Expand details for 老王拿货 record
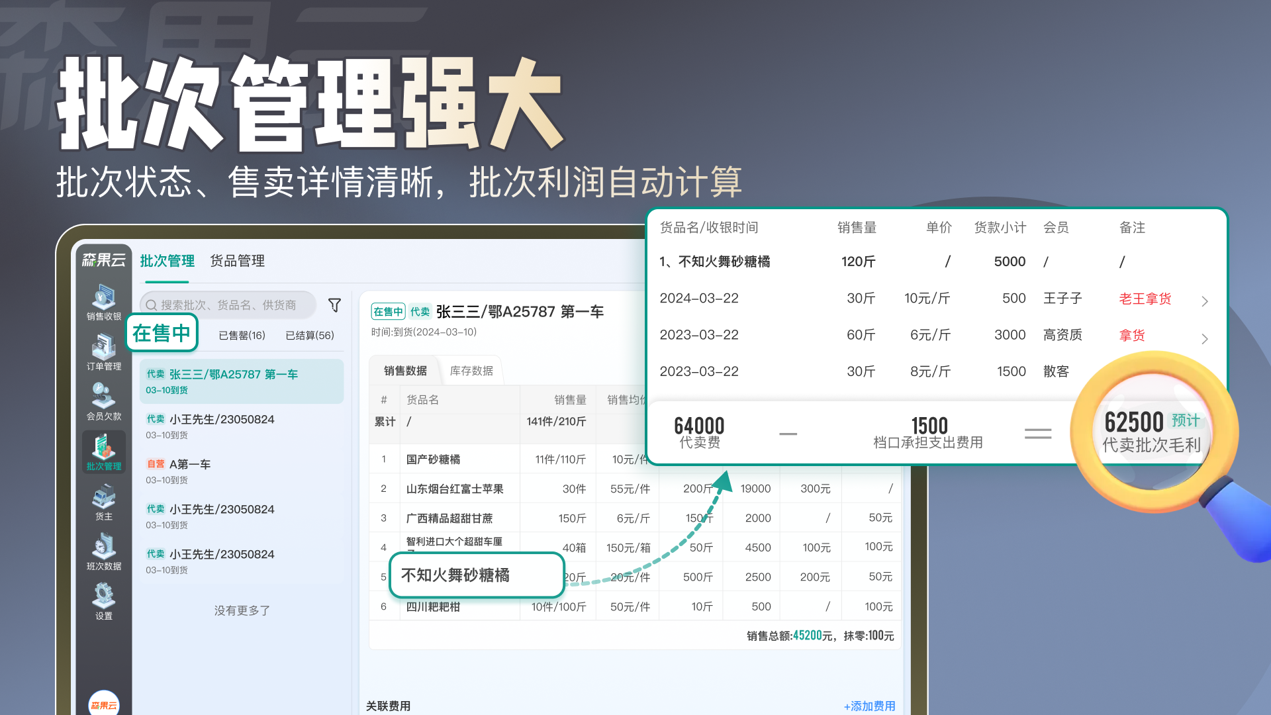 point(1205,301)
